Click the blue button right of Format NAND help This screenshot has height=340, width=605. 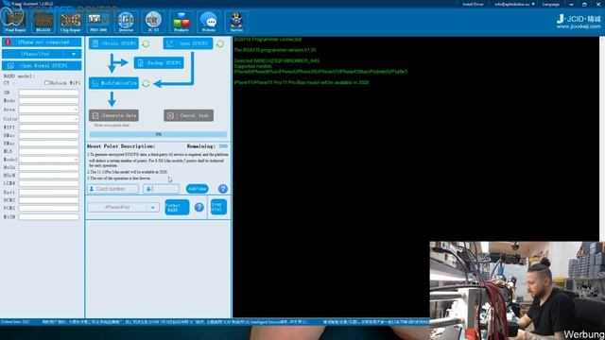218,207
